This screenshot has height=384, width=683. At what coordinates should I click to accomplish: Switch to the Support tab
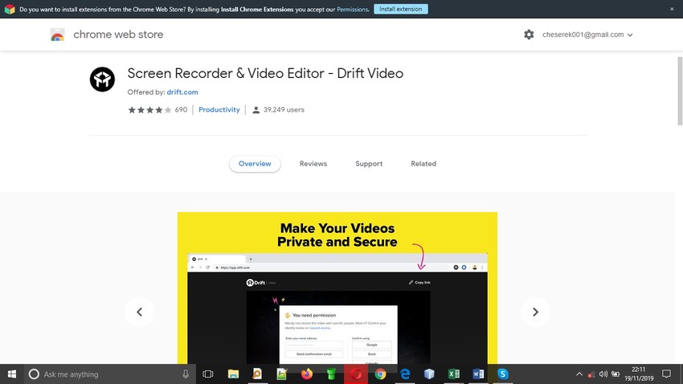[x=369, y=164]
